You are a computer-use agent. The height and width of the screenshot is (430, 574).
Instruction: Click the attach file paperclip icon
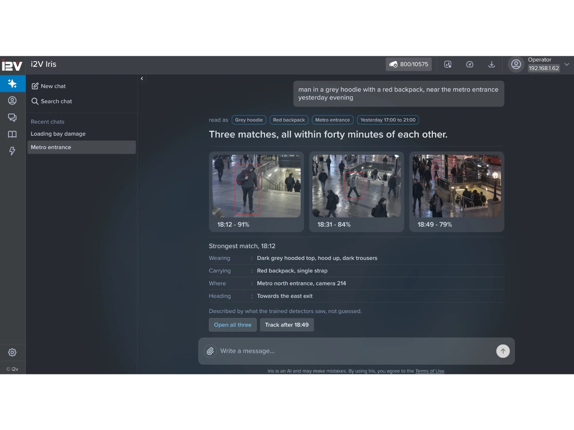[x=210, y=351]
